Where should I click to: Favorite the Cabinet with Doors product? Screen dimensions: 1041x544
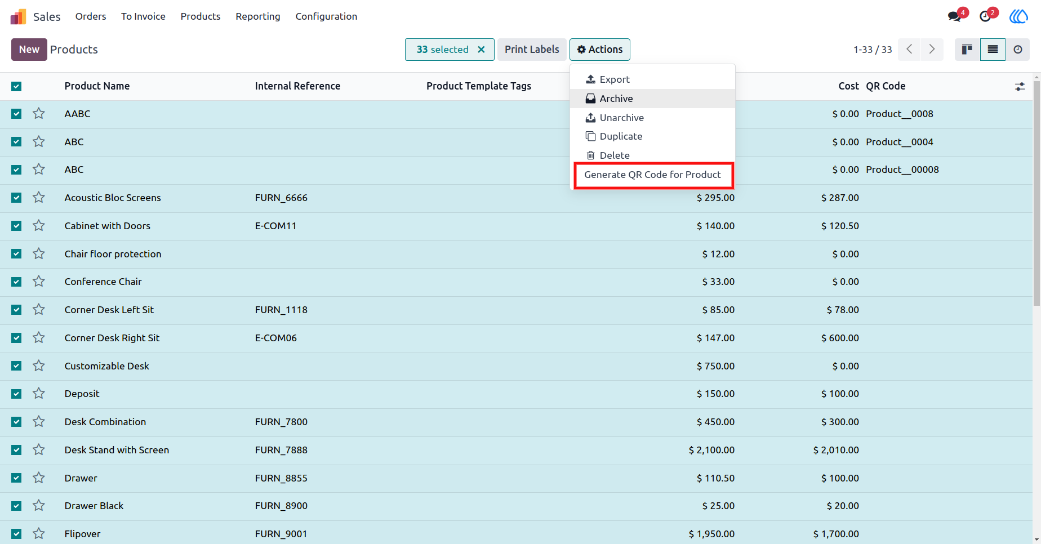[x=39, y=226]
